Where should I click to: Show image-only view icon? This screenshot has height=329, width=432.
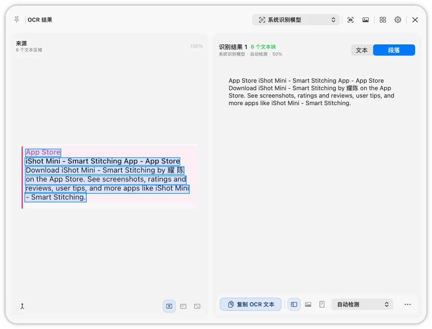tap(308, 304)
